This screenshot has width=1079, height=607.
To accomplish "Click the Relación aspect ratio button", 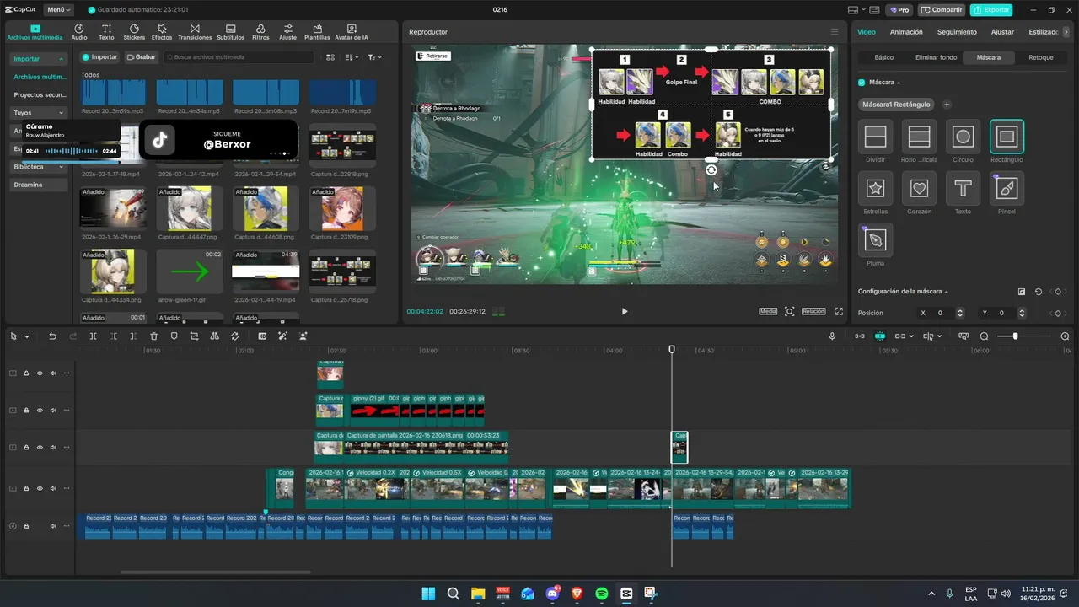I will click(x=813, y=311).
